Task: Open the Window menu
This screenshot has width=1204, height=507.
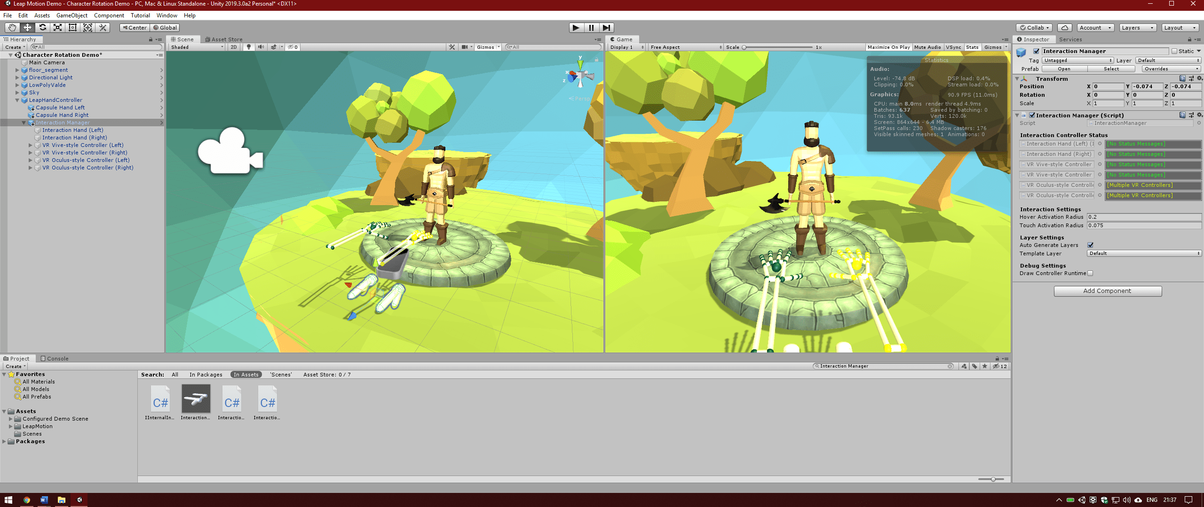Action: tap(167, 15)
